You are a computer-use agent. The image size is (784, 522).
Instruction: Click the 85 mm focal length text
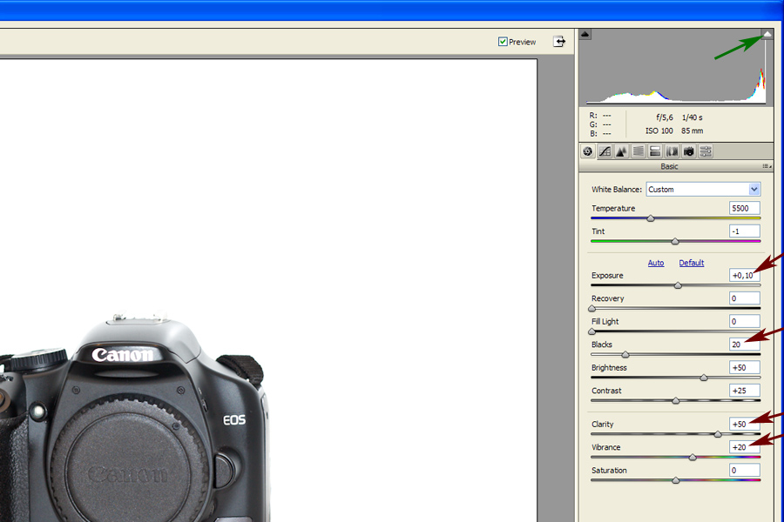pyautogui.click(x=692, y=130)
